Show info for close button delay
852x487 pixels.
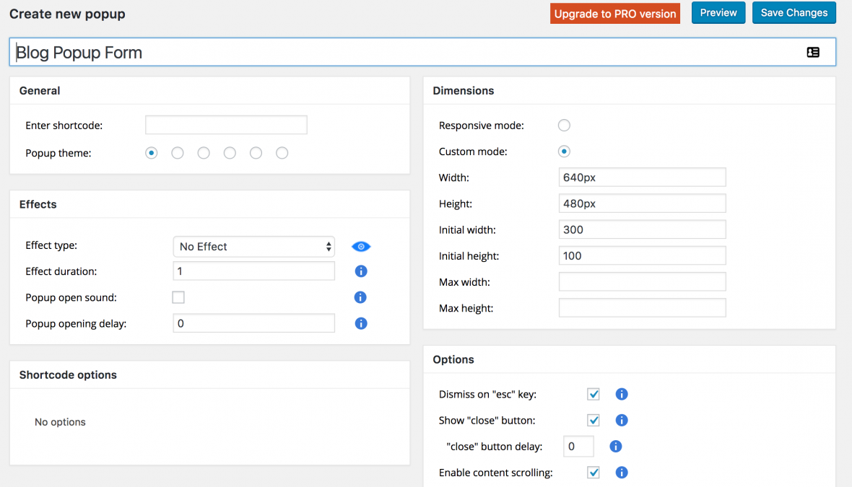pyautogui.click(x=616, y=447)
